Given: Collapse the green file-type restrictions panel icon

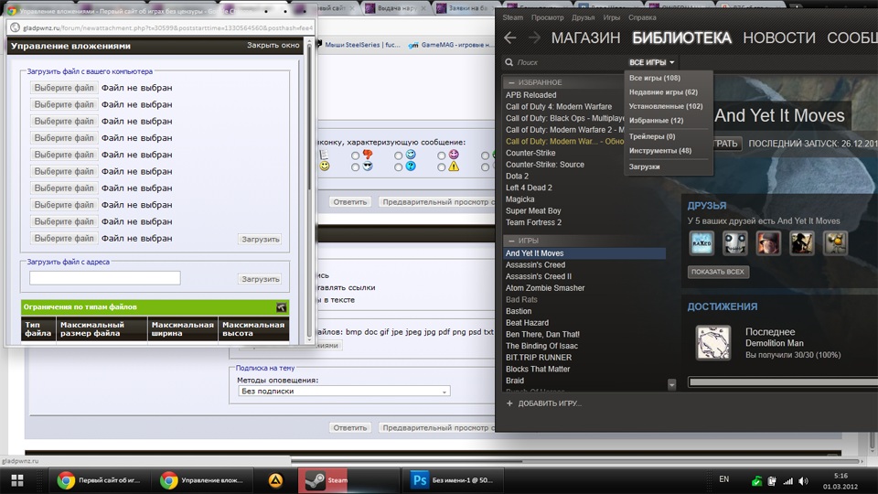Looking at the screenshot, I should tap(281, 307).
